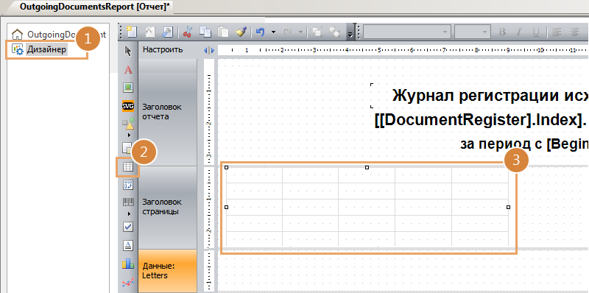The width and height of the screenshot is (589, 293).
Task: Click the inserted table object on page header
Action: tap(367, 207)
